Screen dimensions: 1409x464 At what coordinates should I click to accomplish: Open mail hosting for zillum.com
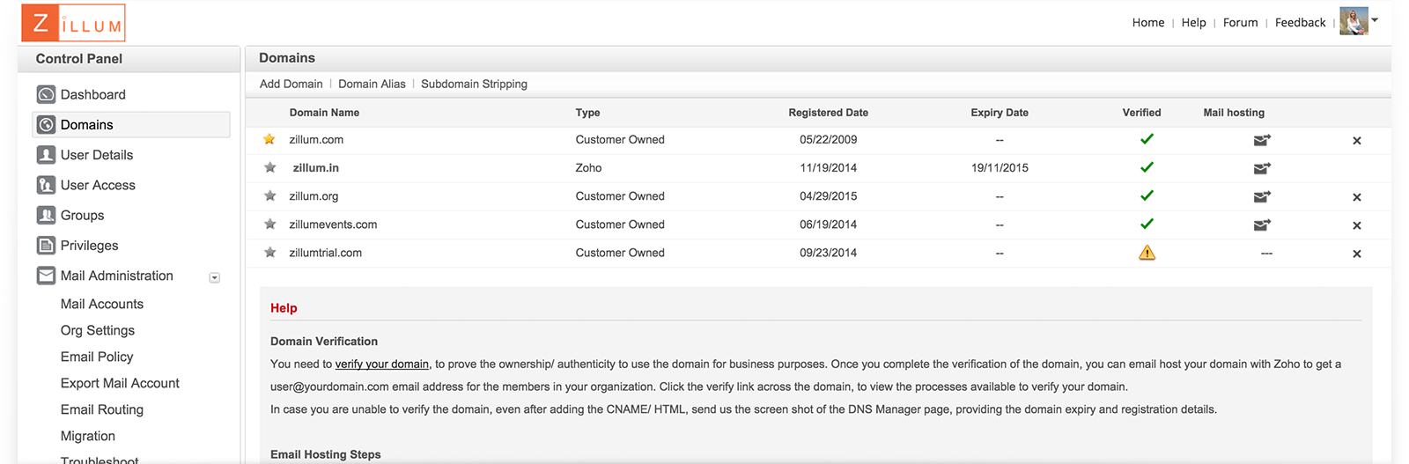click(1262, 140)
